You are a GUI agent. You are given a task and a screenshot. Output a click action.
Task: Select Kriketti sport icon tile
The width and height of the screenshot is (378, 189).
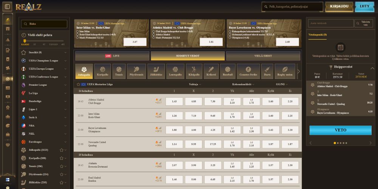point(211,71)
